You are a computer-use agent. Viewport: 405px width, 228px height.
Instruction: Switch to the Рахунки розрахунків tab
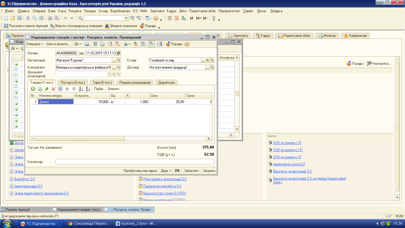point(135,82)
